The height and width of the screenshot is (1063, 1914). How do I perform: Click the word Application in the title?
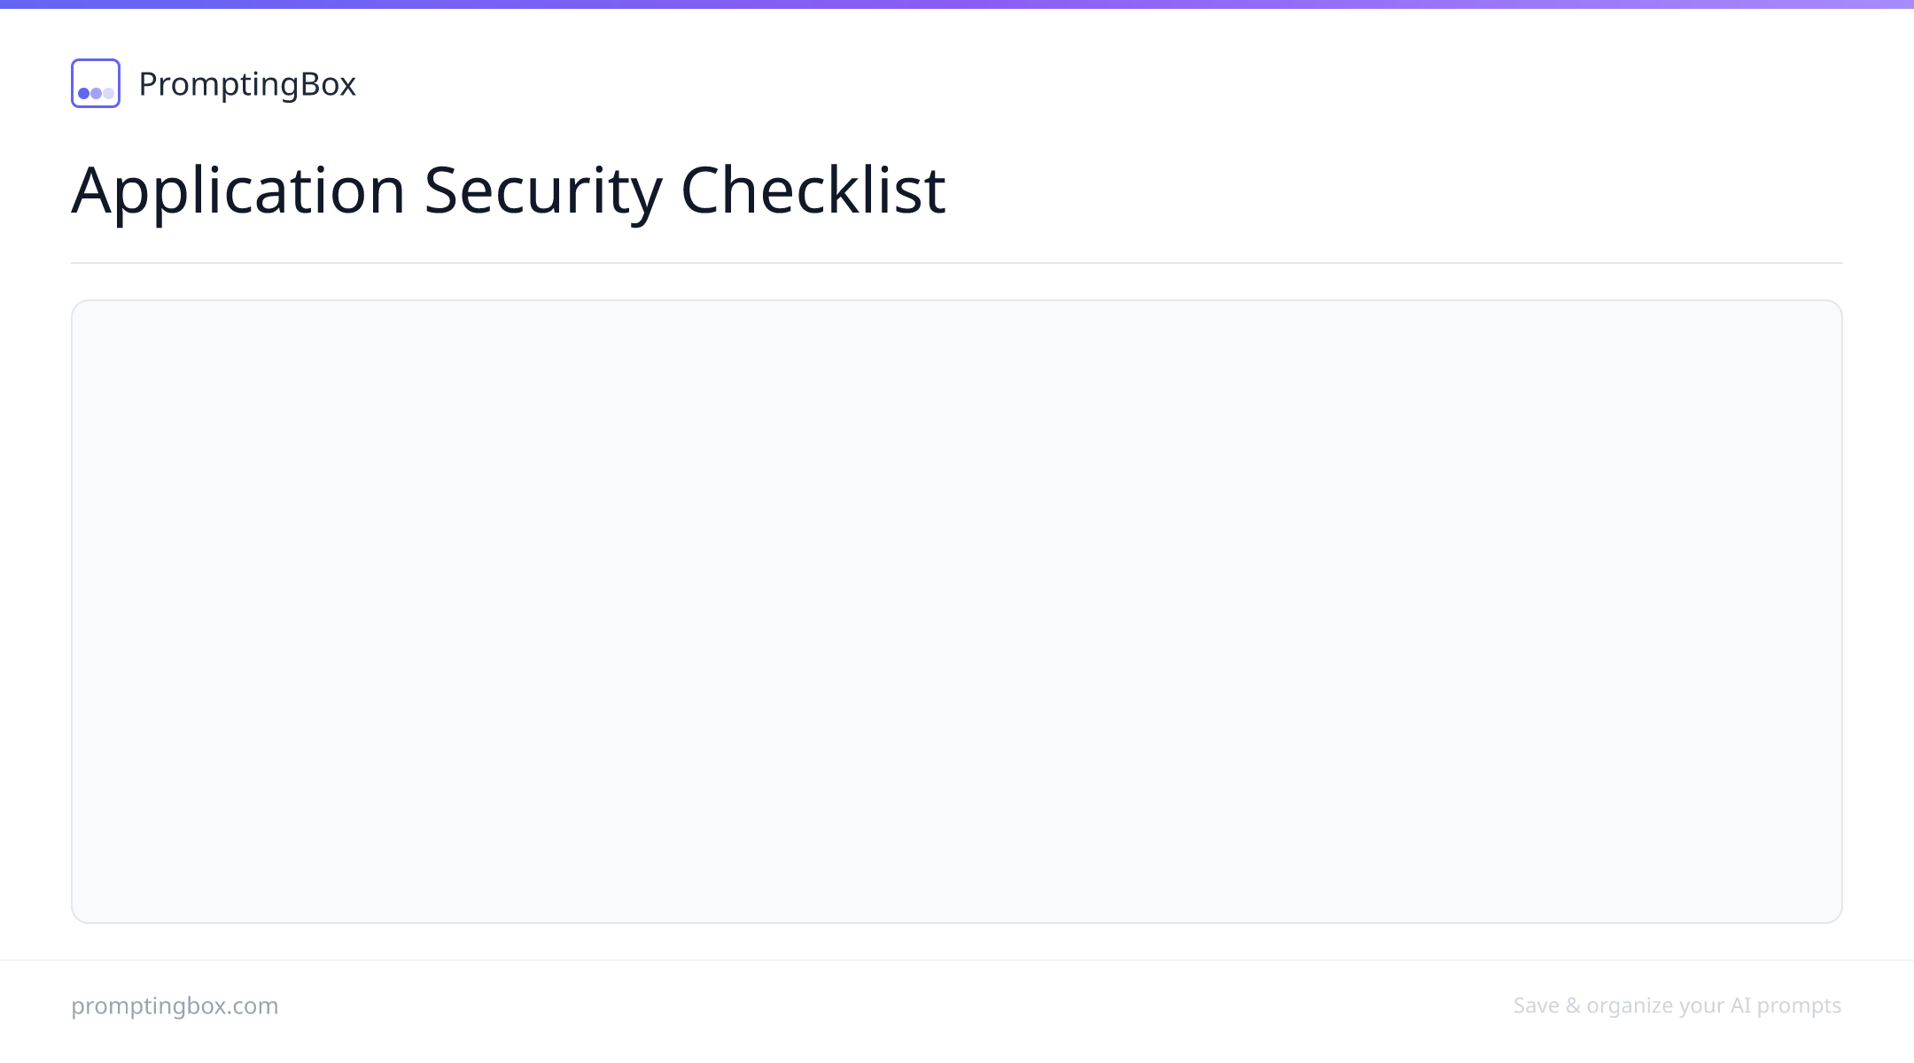pyautogui.click(x=238, y=190)
